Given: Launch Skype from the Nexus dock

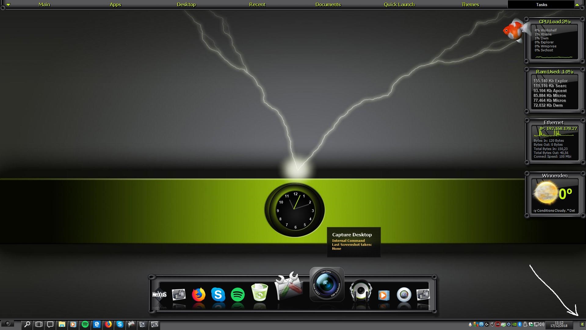Looking at the screenshot, I should coord(218,295).
